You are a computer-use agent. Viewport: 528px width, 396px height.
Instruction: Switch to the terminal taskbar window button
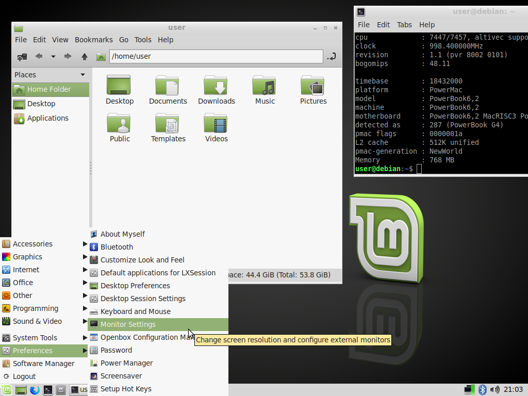tap(78, 390)
